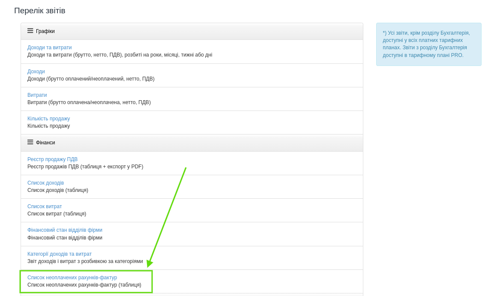The image size is (488, 296).
Task: Click the hamburger icon beside Графіки
Action: (30, 31)
